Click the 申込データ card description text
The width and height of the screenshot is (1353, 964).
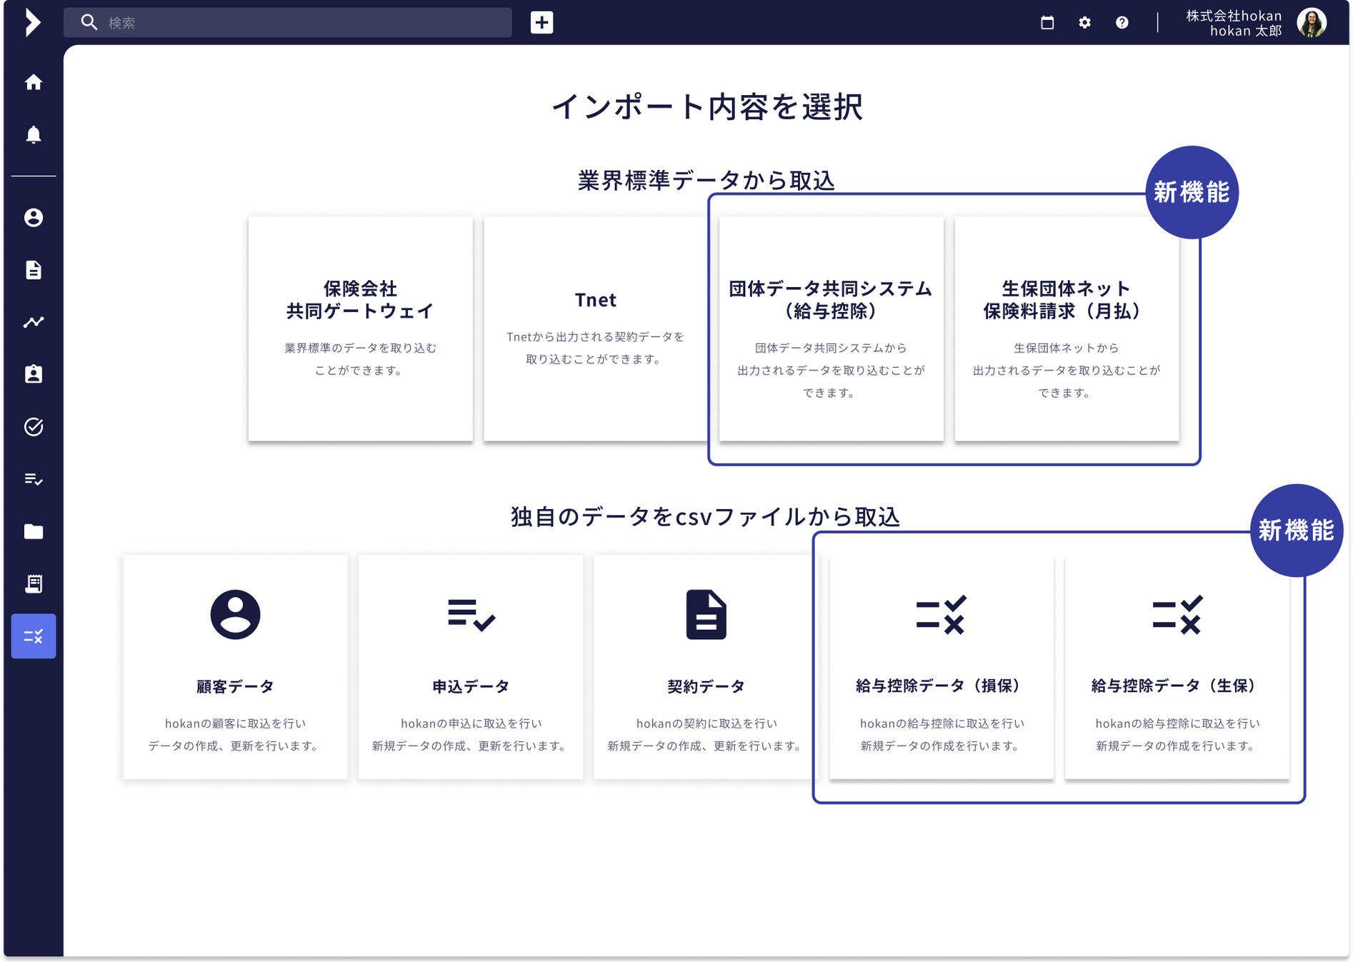point(471,735)
